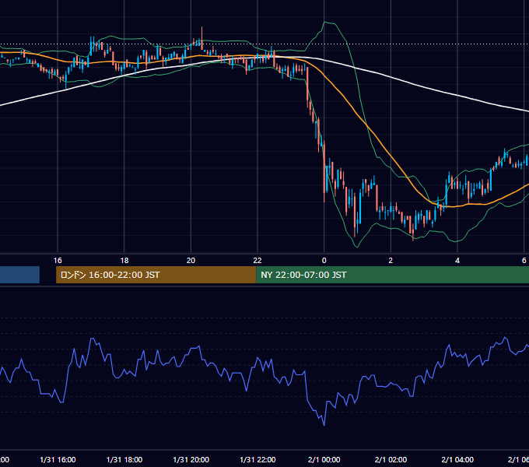Click hour label 18 on upper chart axis

click(124, 261)
